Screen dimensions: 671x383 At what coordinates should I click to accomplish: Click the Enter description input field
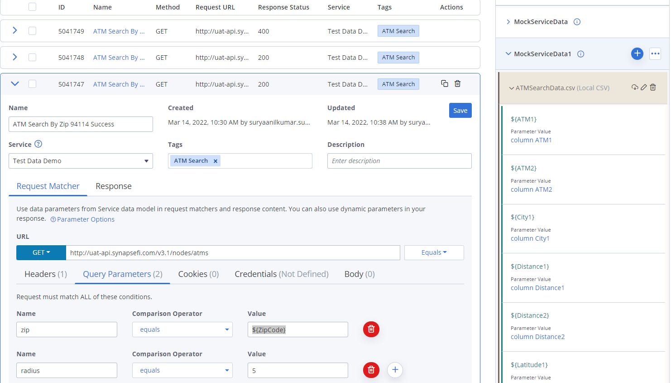pyautogui.click(x=399, y=161)
